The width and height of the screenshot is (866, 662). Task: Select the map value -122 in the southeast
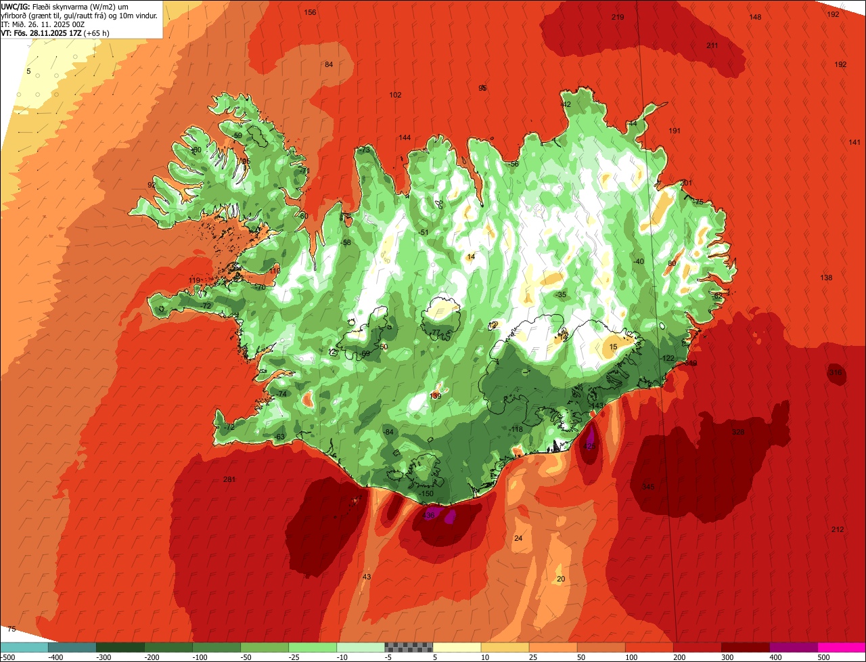click(668, 359)
